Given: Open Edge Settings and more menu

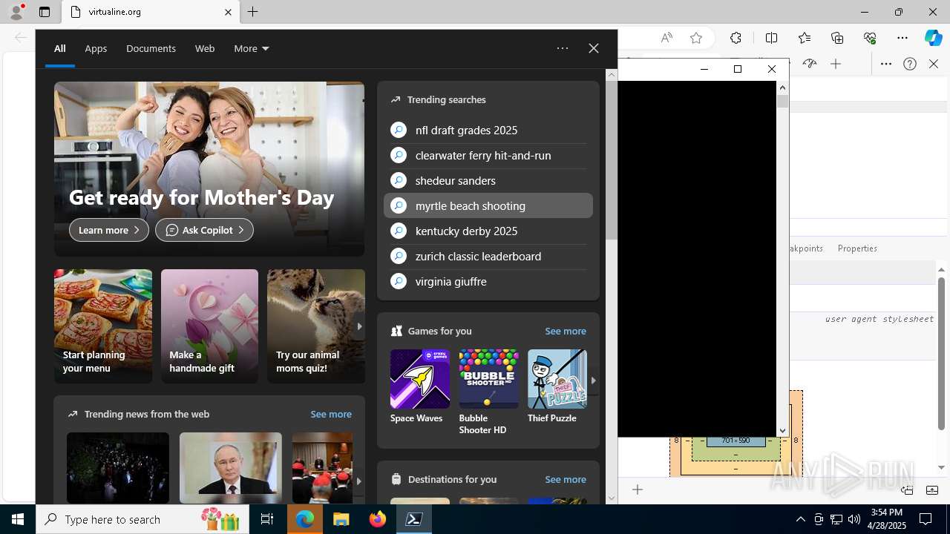Looking at the screenshot, I should tap(902, 38).
